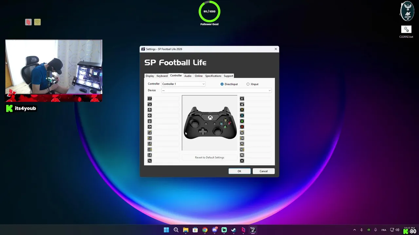Screen dimensions: 419x235
Task: Select the yellow Y button mapping icon
Action: click(x=242, y=110)
